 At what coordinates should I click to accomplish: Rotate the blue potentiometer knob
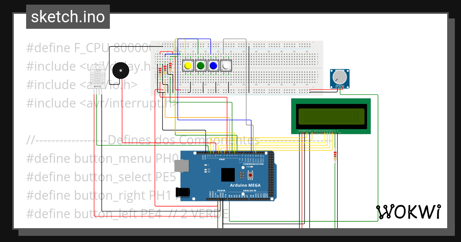[340, 77]
